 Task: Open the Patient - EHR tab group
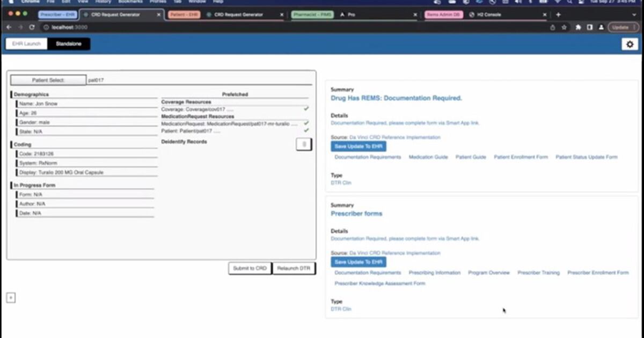[x=185, y=14]
